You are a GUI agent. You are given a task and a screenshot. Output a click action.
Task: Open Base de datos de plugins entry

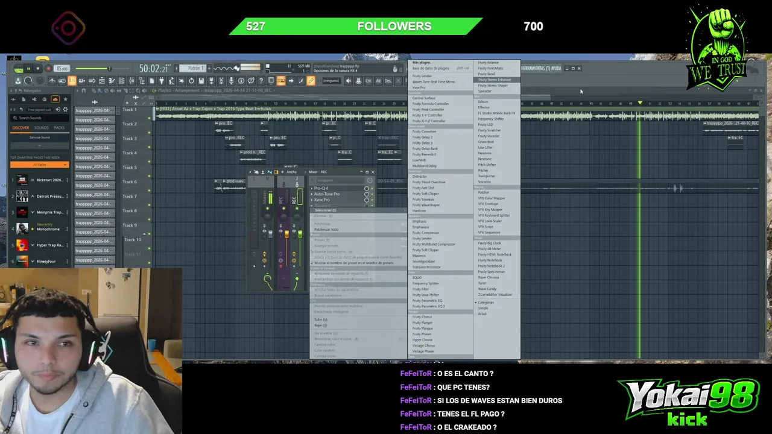431,68
